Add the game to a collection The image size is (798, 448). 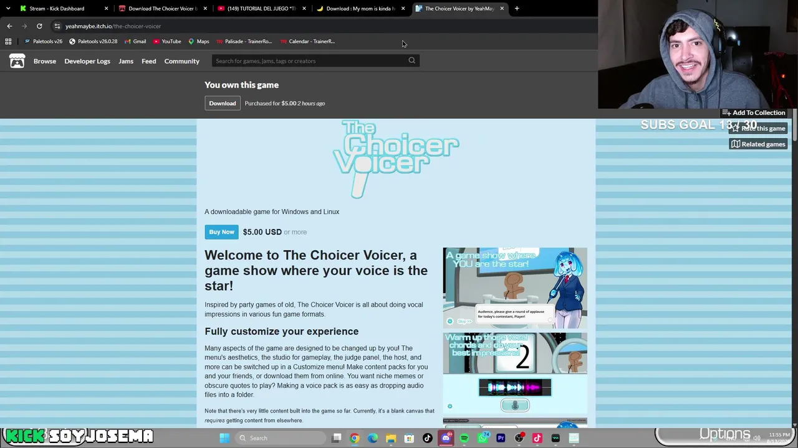(754, 113)
